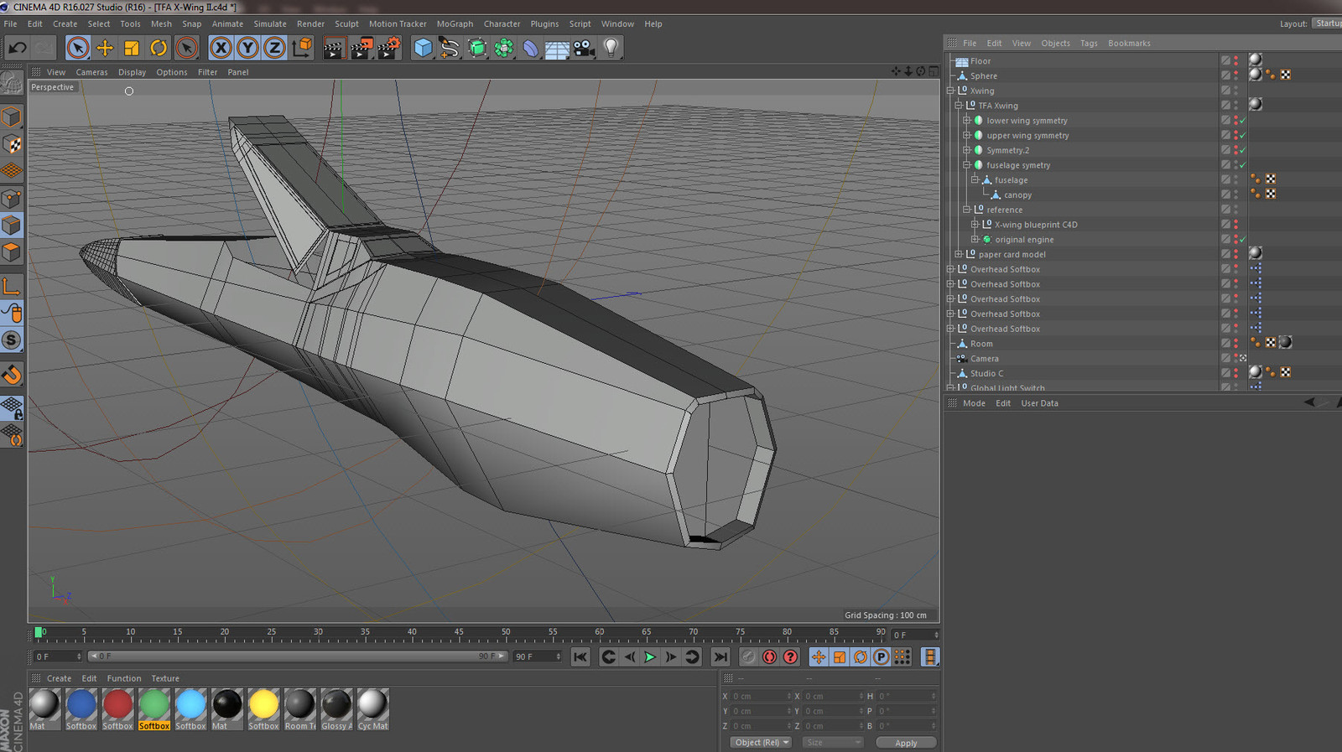
Task: Activate the Move tool
Action: coord(105,48)
